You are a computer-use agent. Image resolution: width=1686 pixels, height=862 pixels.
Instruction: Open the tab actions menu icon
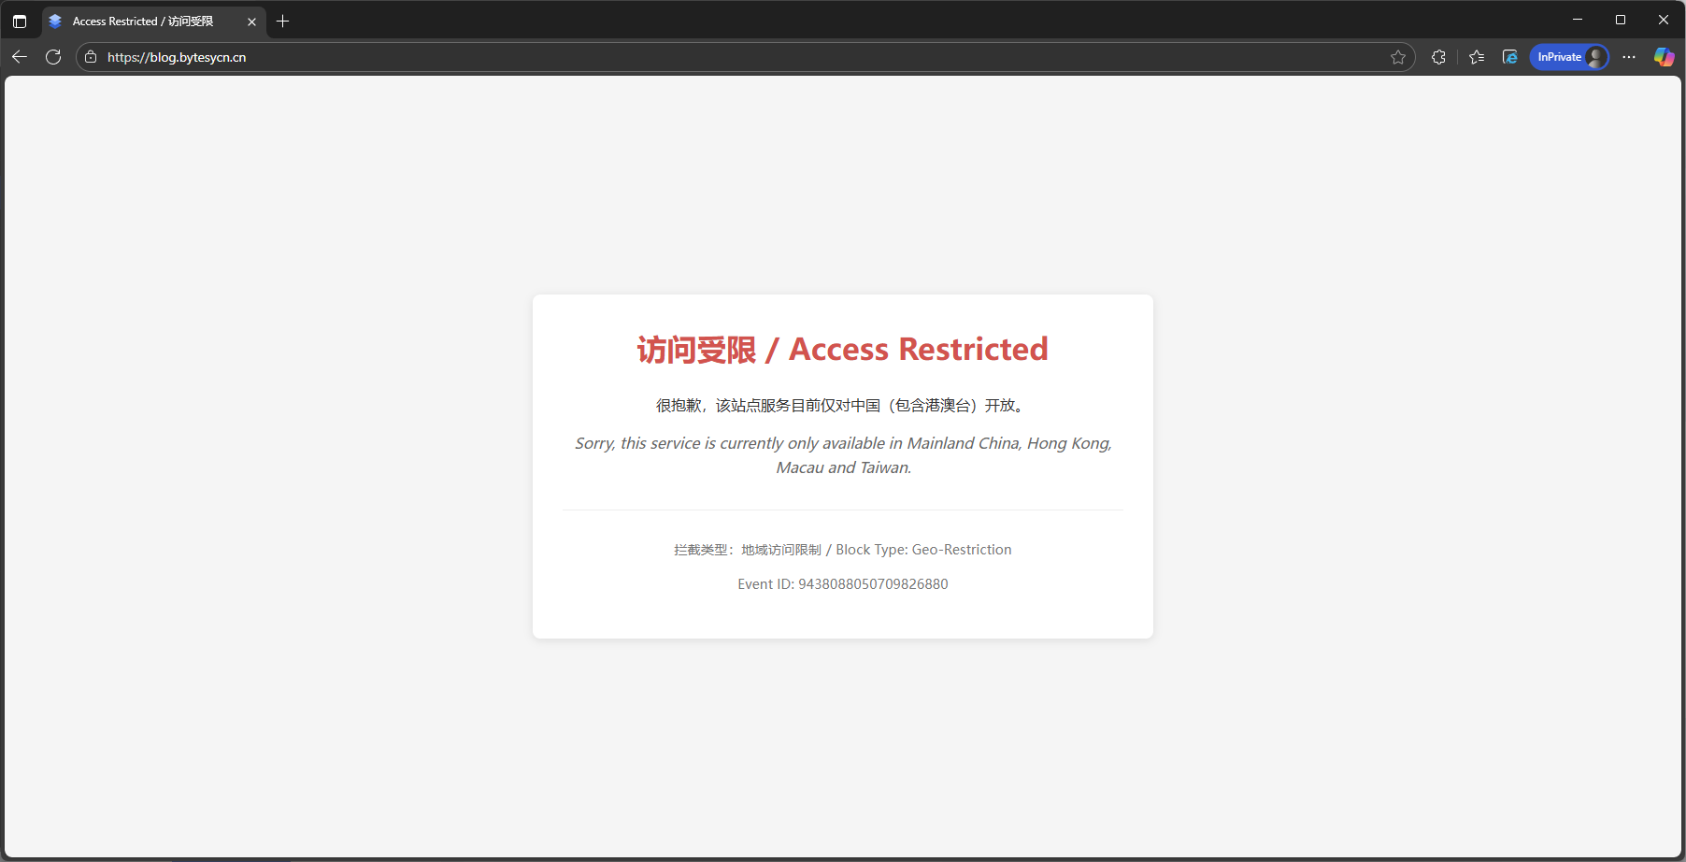20,21
